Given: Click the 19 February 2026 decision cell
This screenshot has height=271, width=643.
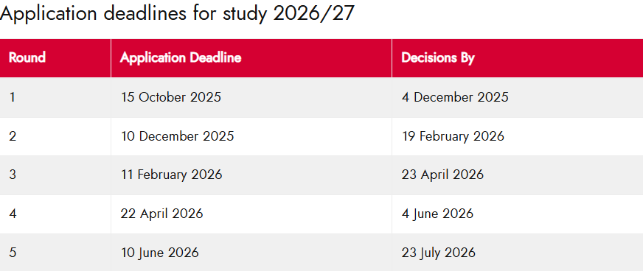Looking at the screenshot, I should (518, 136).
